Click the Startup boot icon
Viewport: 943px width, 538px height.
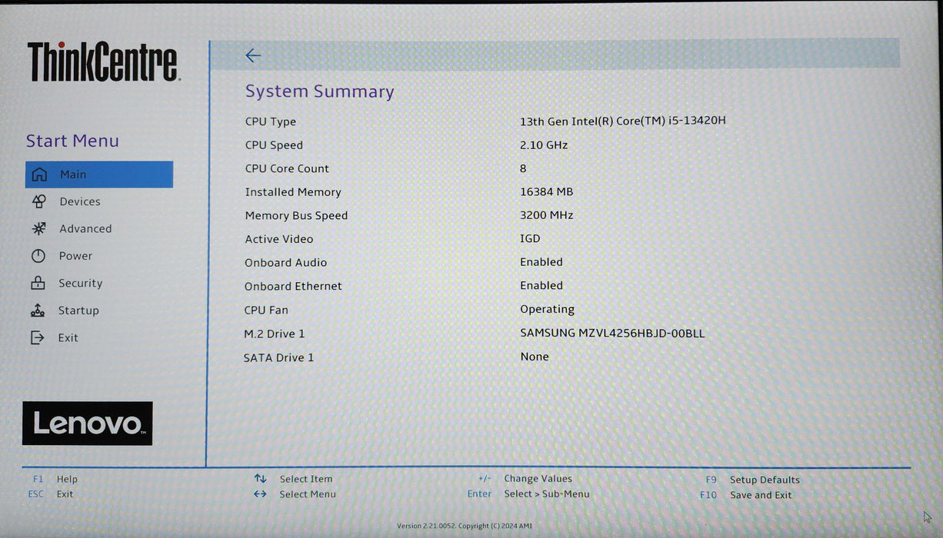pyautogui.click(x=38, y=311)
